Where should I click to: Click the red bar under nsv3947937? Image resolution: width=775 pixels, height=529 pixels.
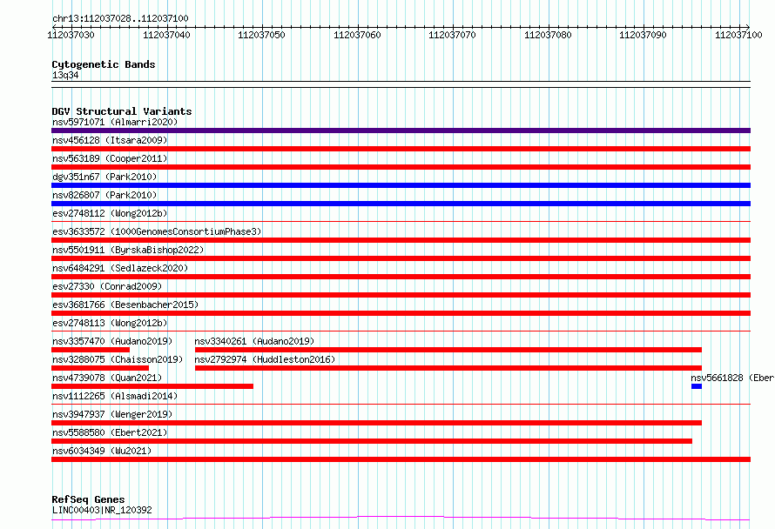(x=377, y=423)
